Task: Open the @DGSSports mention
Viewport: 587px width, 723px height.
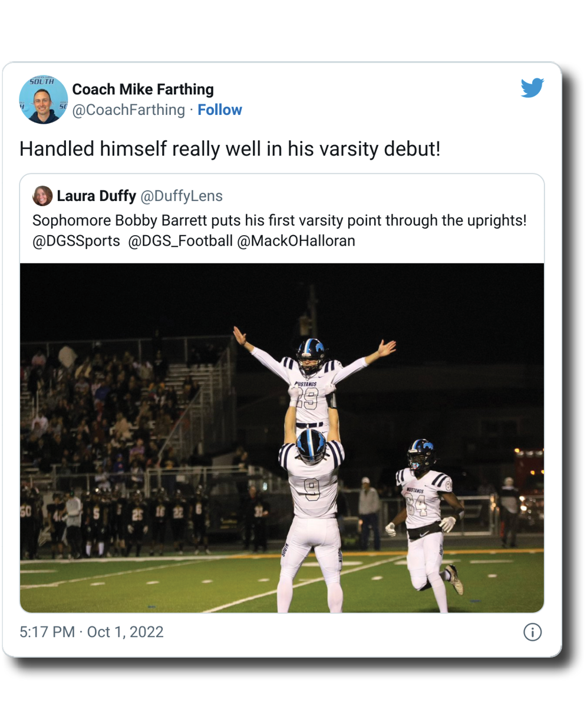Action: 76,241
